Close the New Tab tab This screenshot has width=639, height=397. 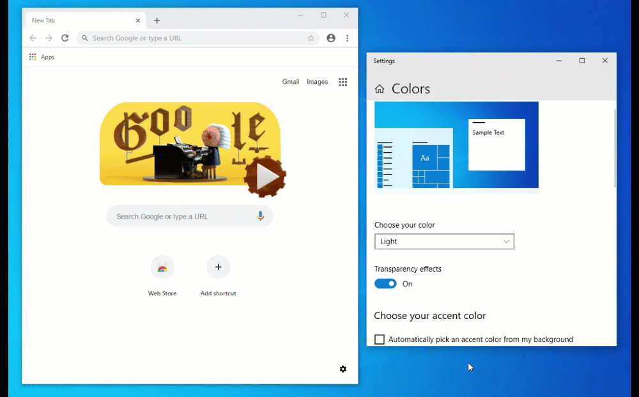(138, 20)
